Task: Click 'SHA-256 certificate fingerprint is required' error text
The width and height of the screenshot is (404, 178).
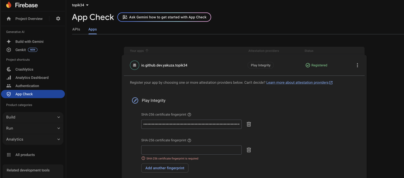Action: tap(172, 158)
